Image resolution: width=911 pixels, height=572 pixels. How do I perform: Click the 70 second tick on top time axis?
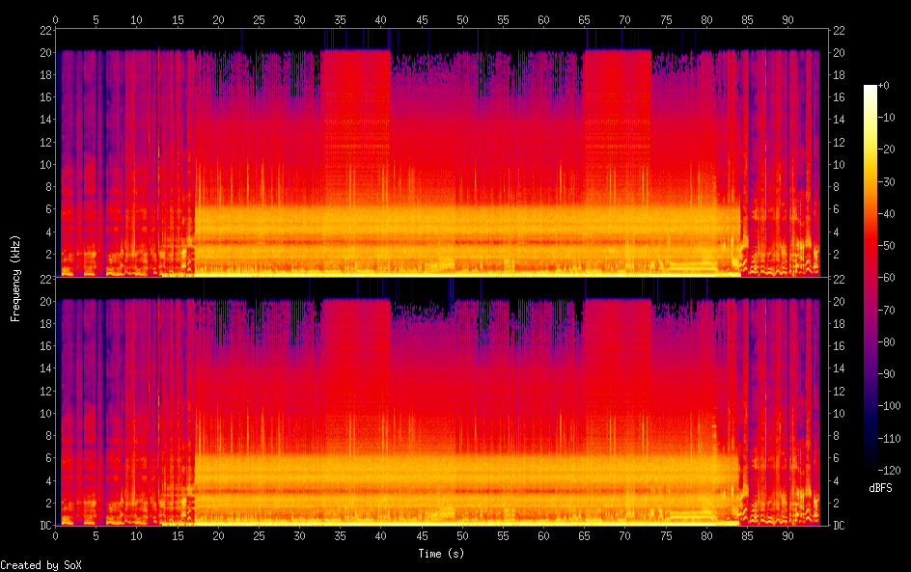(x=624, y=17)
